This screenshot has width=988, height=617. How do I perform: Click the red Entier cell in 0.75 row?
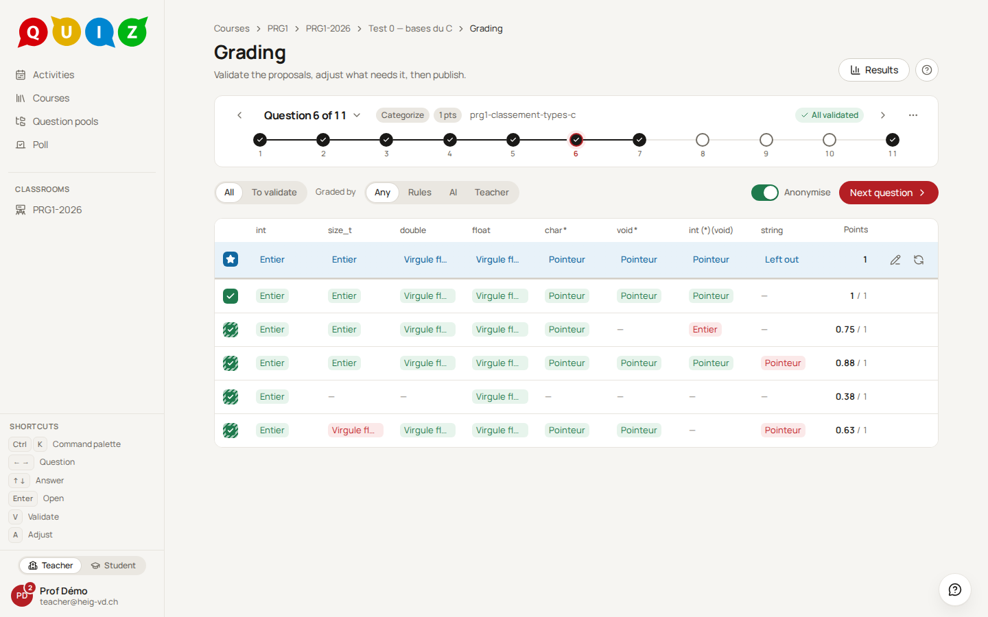705,330
